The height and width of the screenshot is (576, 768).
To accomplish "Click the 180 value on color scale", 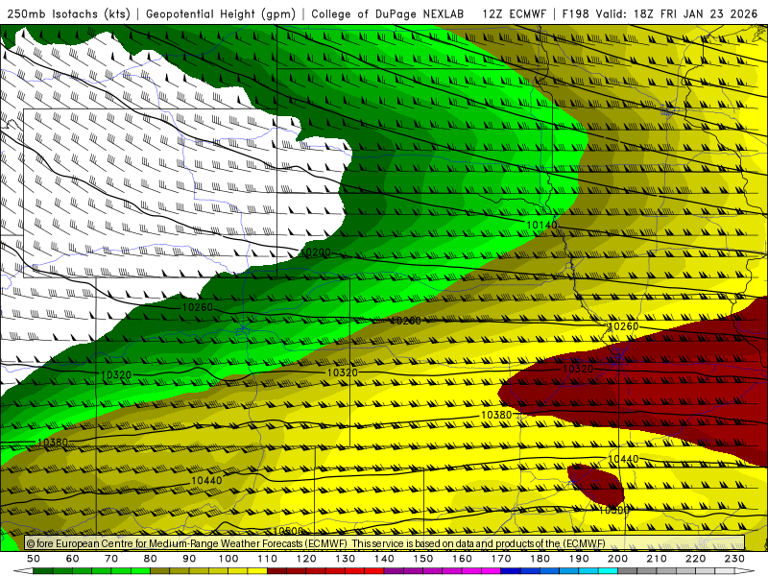I will click(x=540, y=559).
